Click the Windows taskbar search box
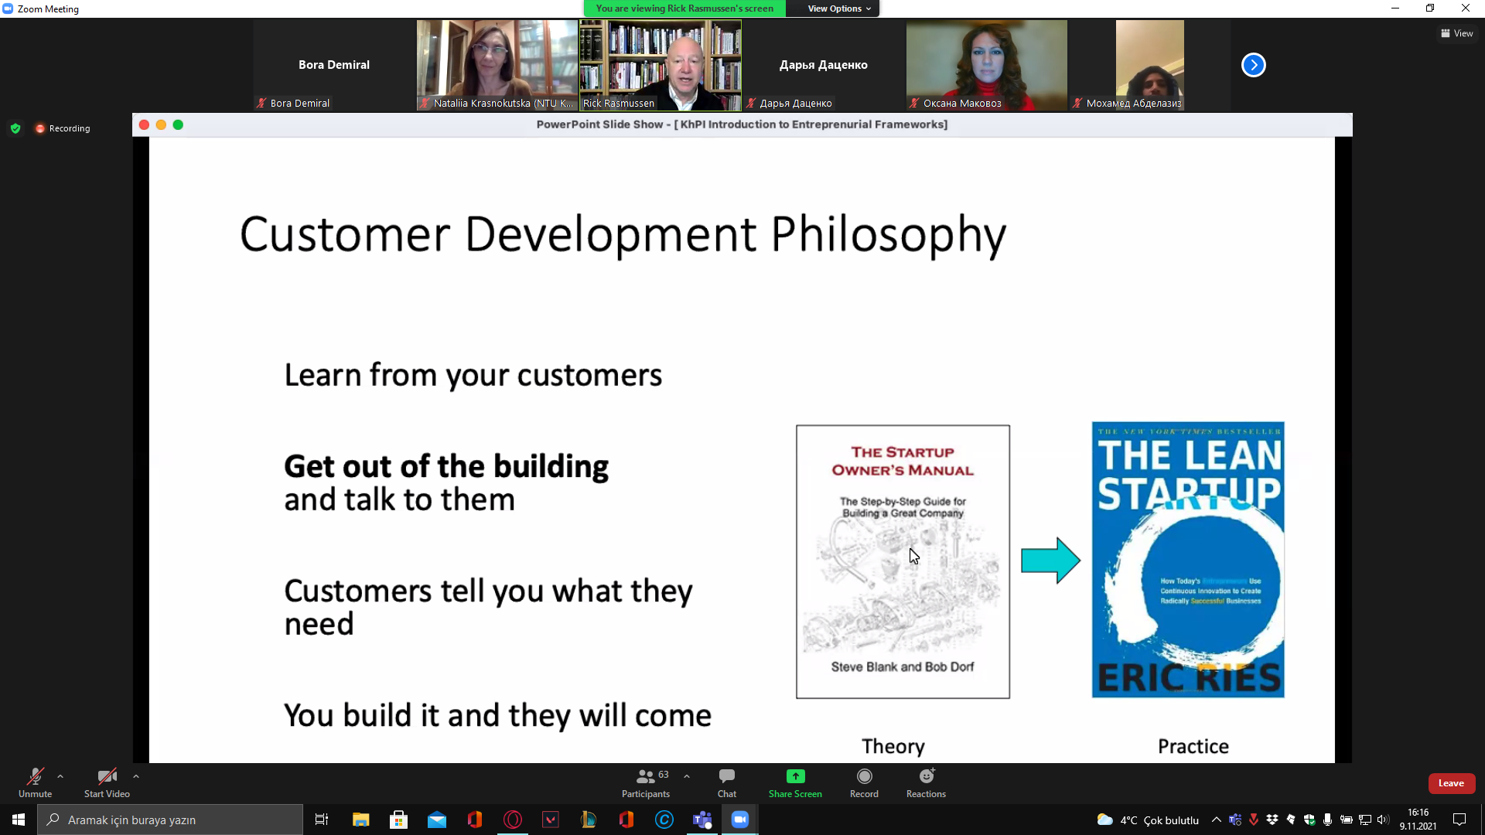Image resolution: width=1485 pixels, height=835 pixels. (170, 820)
